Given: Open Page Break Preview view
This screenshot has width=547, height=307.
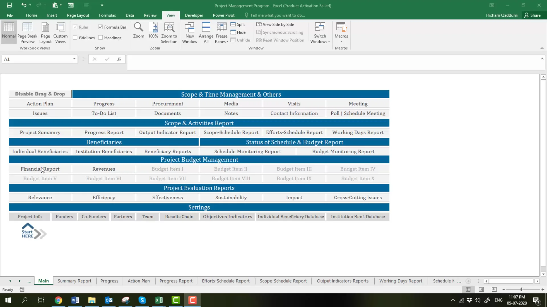Looking at the screenshot, I should [x=27, y=32].
